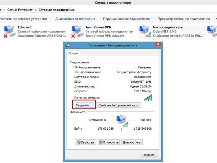
Task: Click IPv4 status value Интернет
Action: pyautogui.click(x=145, y=67)
